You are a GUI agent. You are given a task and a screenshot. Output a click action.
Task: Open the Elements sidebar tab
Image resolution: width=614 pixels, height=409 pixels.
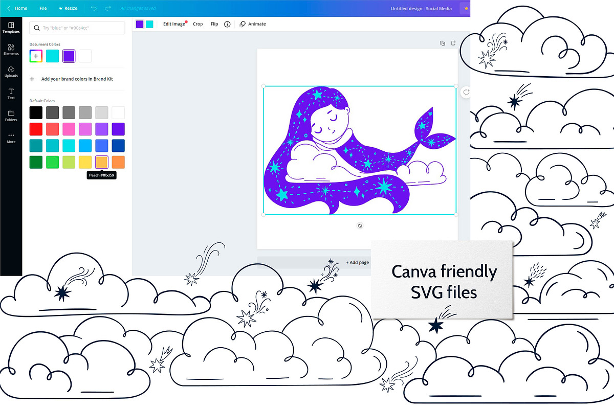click(x=11, y=50)
